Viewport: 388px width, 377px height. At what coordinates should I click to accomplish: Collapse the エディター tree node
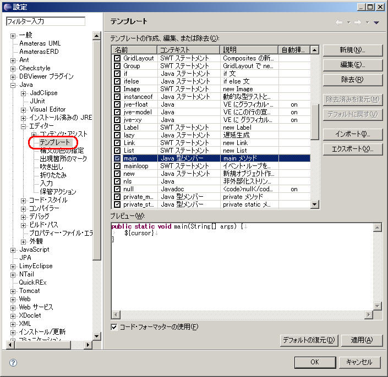23,126
